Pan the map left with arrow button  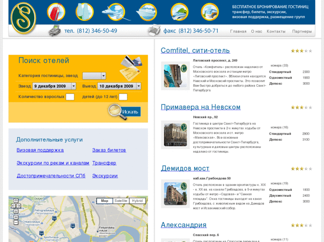13,206
